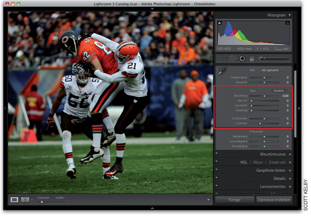Show the bottom filmstrip panel
311x216 pixels.
[152, 208]
